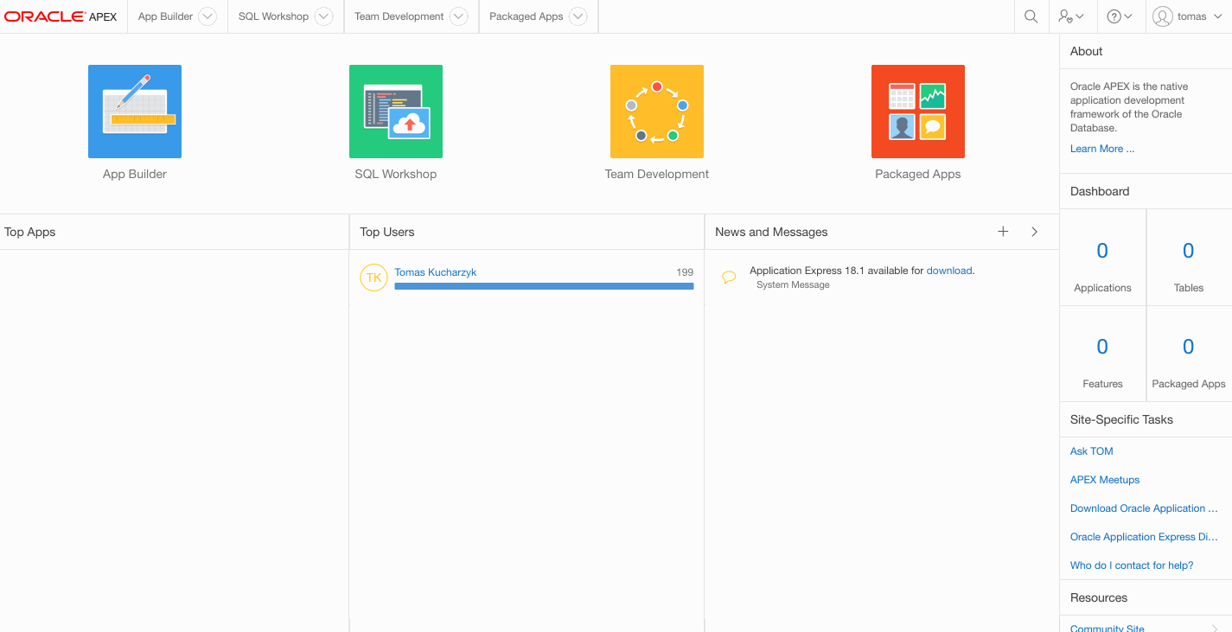
Task: Open the SQL Workshop tile icon
Action: pyautogui.click(x=396, y=112)
